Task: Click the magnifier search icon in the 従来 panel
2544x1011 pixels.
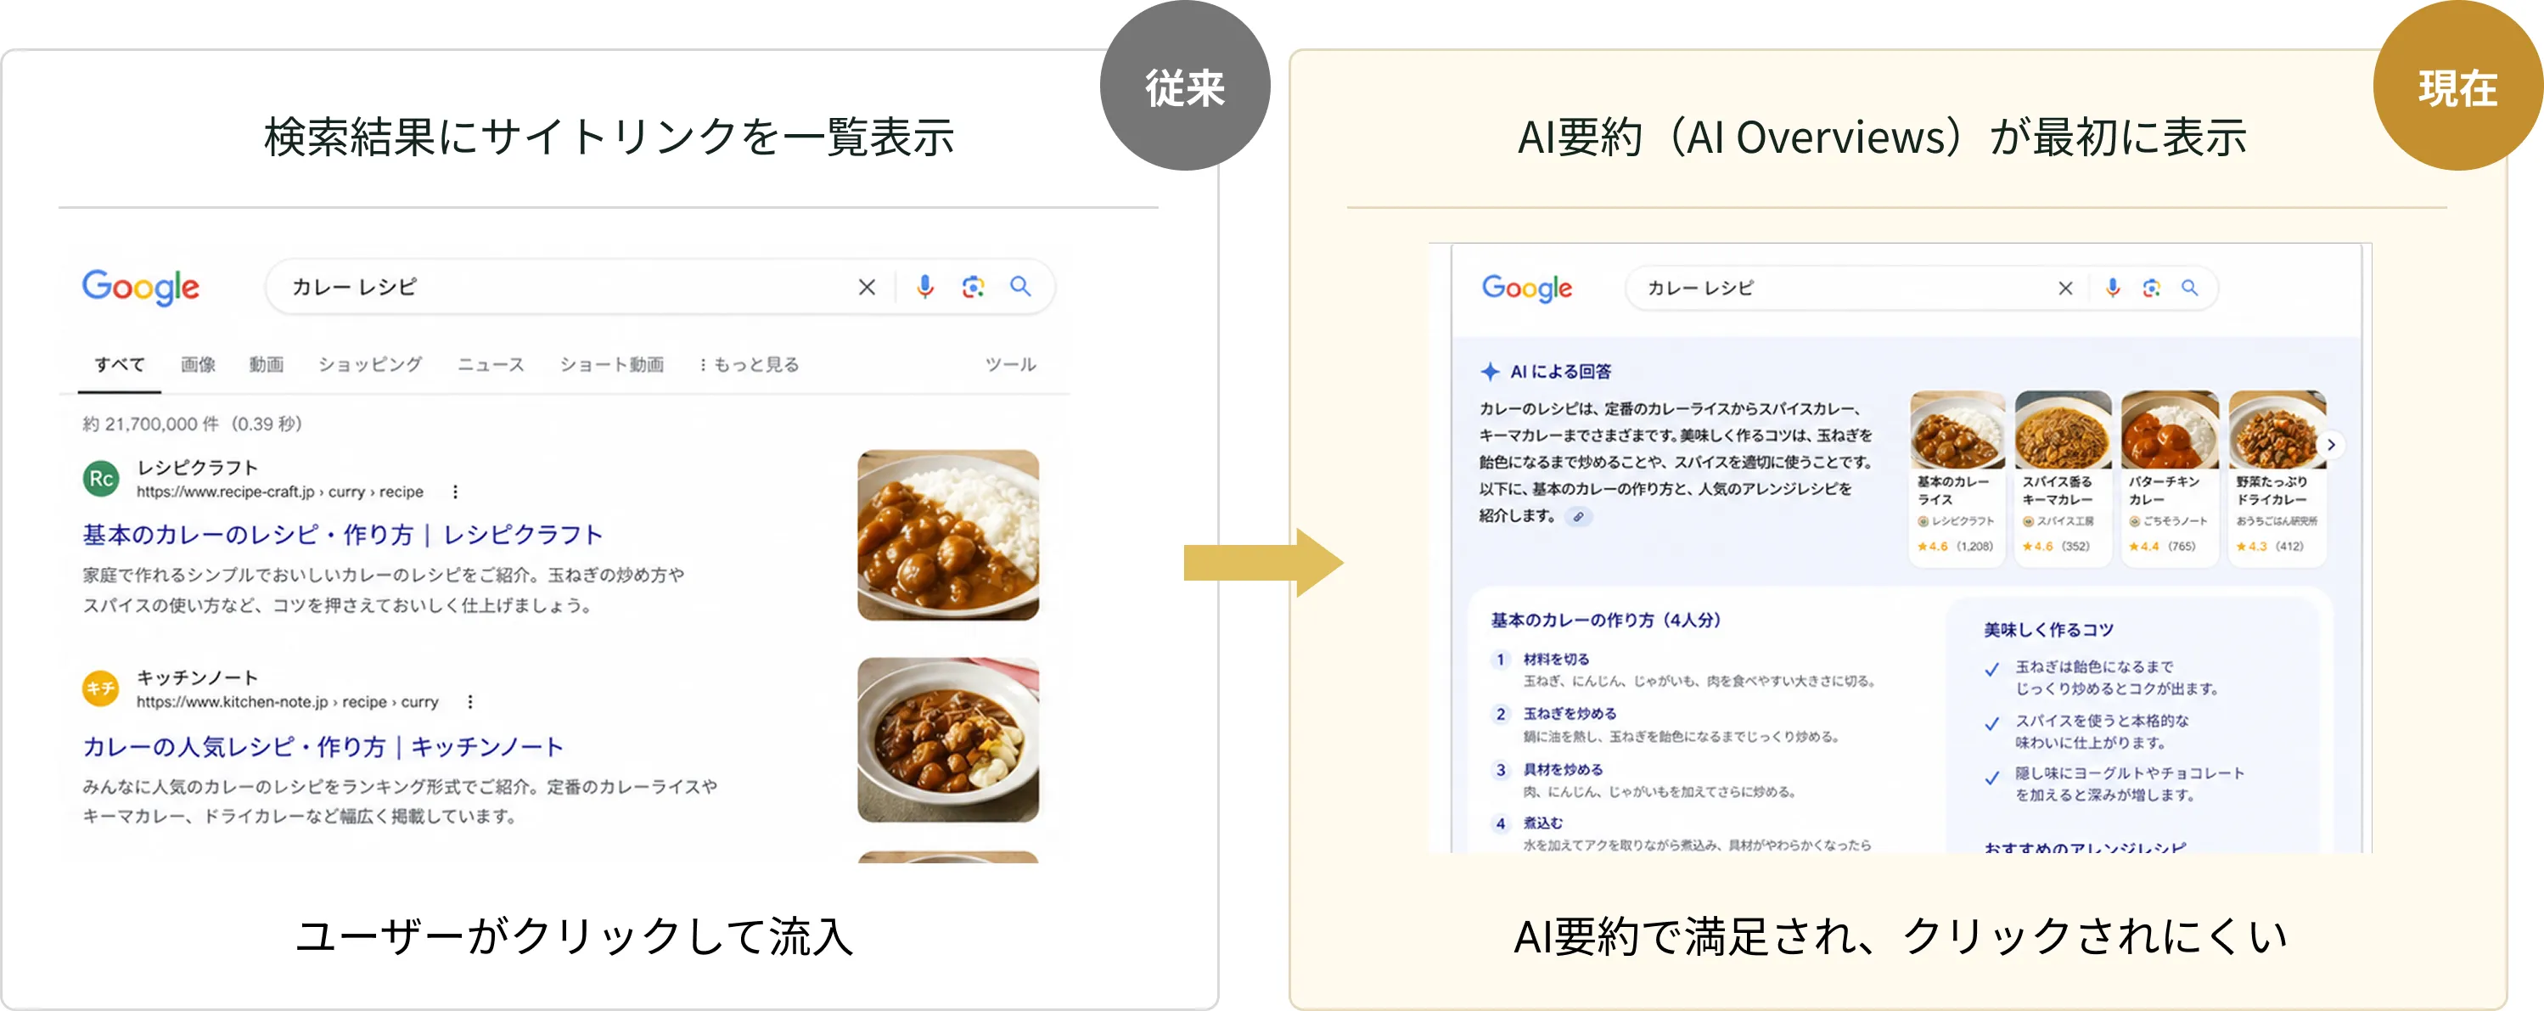Action: tap(1020, 287)
